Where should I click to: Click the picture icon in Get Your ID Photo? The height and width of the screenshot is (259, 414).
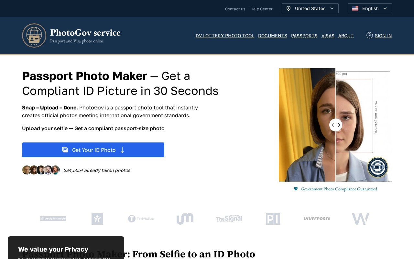click(65, 150)
